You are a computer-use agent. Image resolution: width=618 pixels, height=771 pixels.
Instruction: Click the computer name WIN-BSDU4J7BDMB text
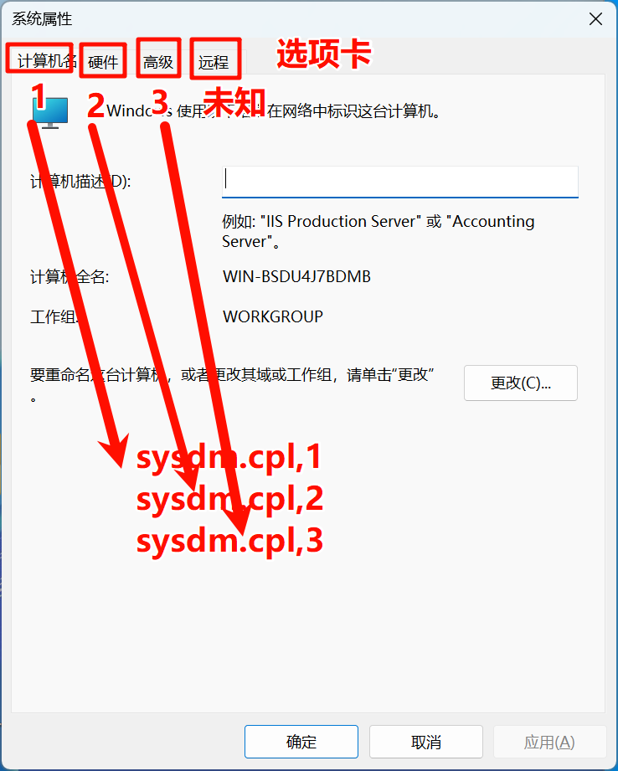296,276
